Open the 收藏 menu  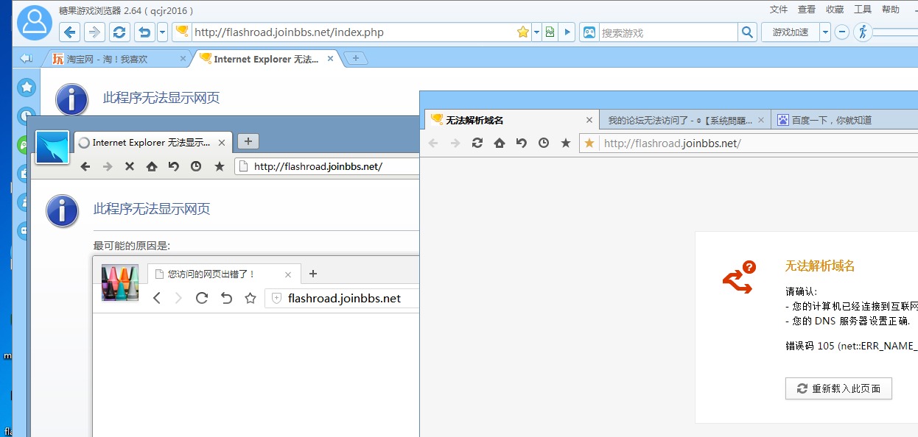[835, 10]
